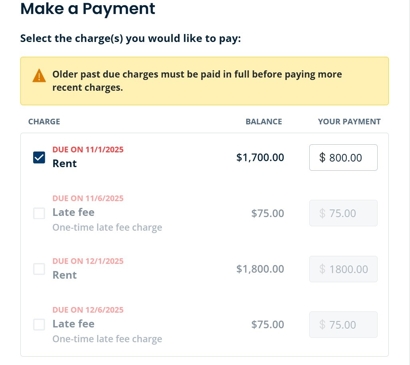This screenshot has height=365, width=410.
Task: Click the BALANCE column header
Action: tap(264, 122)
